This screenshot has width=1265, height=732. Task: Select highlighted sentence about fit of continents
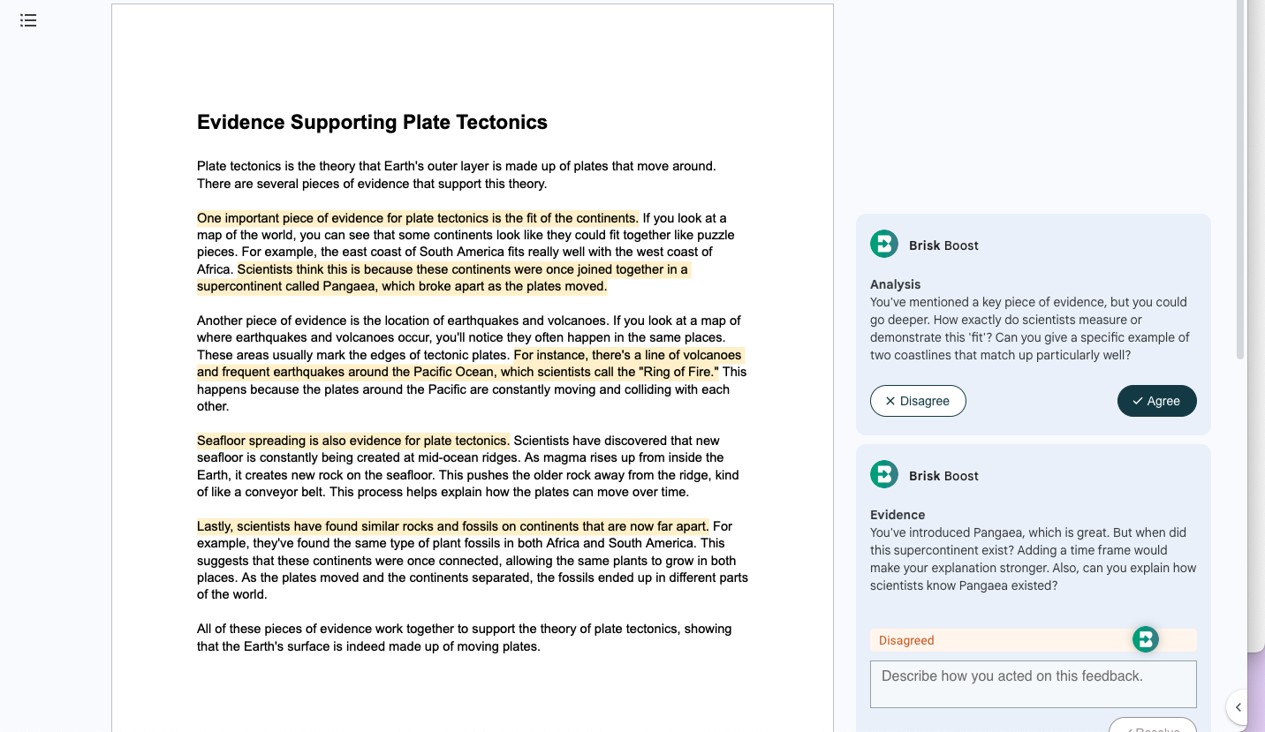tap(417, 218)
